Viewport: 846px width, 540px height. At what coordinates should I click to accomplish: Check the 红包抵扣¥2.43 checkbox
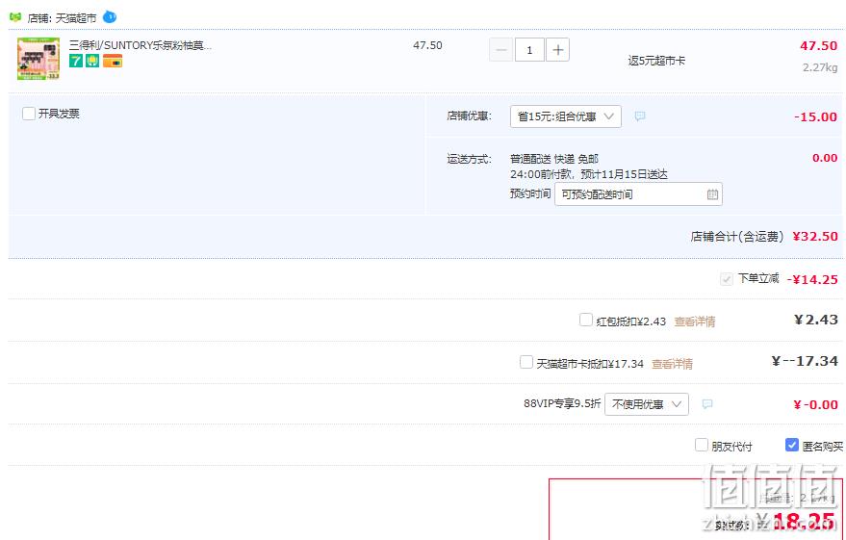[x=586, y=320]
